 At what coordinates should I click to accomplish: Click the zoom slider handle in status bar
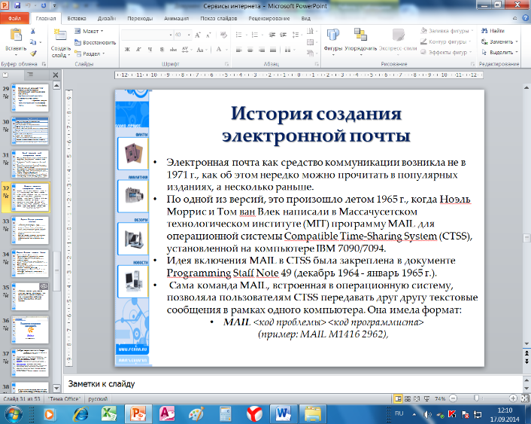tap(476, 398)
